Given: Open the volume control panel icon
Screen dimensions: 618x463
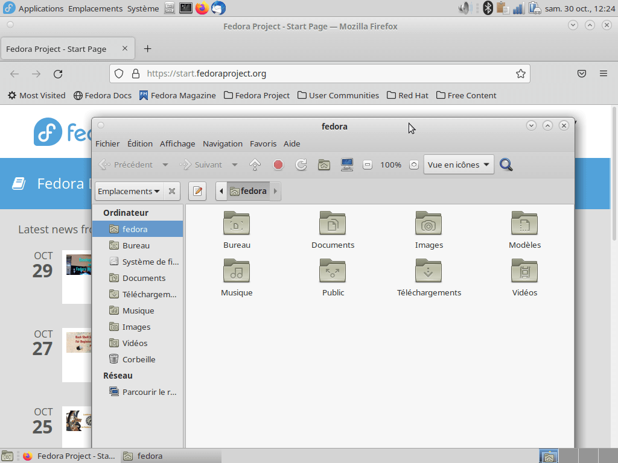Looking at the screenshot, I should pyautogui.click(x=465, y=8).
